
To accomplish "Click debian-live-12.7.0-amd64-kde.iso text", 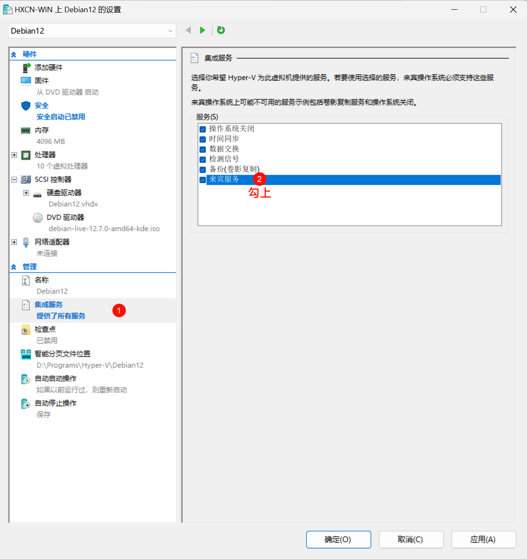I will [x=104, y=229].
